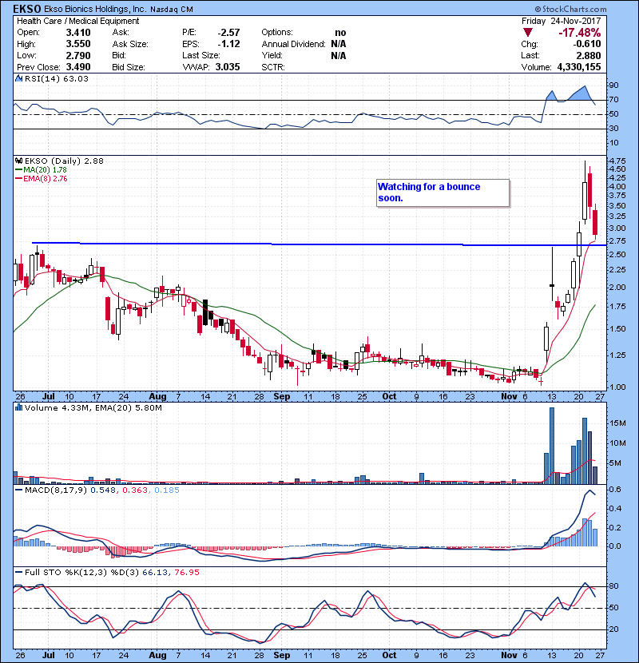Click the Volume figure '4,330,155'

pos(579,67)
